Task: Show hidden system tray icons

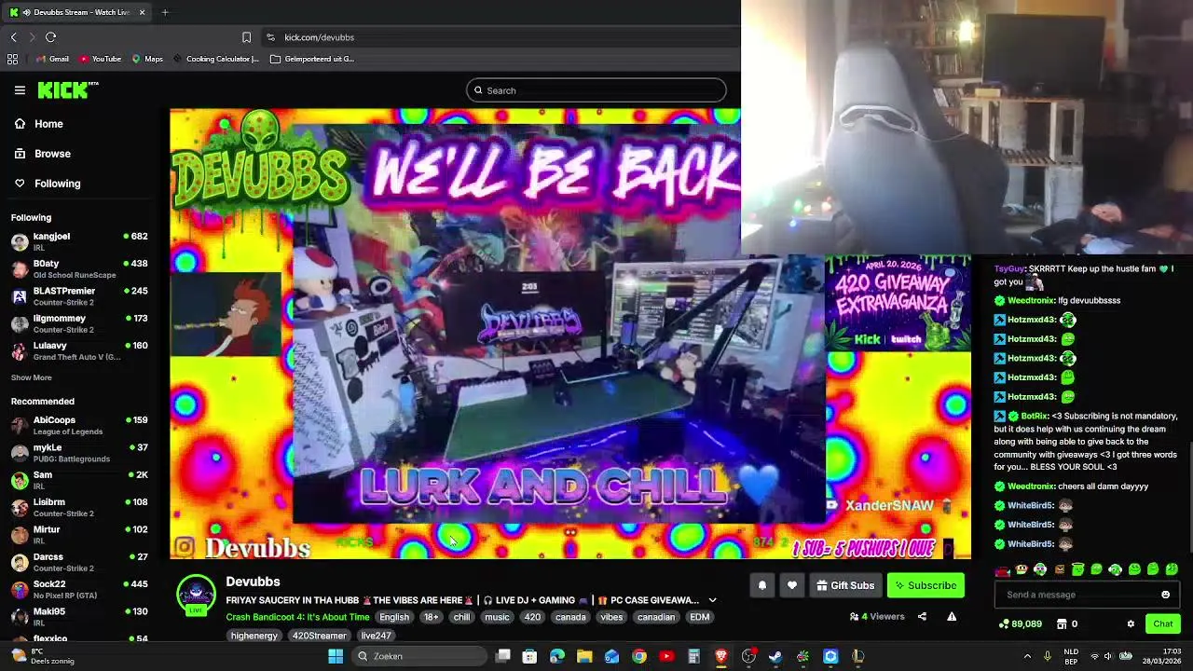Action: tap(1027, 656)
